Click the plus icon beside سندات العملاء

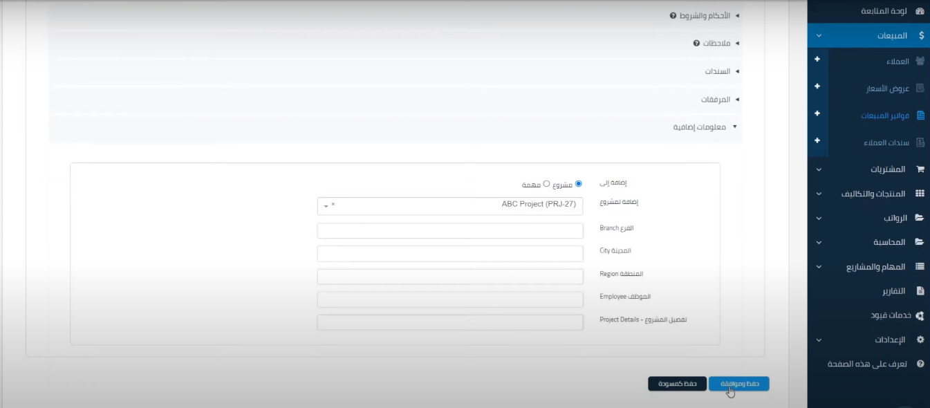pyautogui.click(x=817, y=140)
